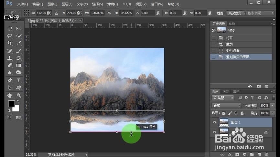This screenshot has width=280, height=157.
Task: Select the Rectangular Marquee tool
Action: pos(10,29)
